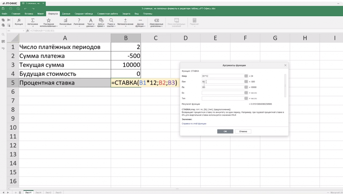Image resolution: width=343 pixels, height=194 pixels.
Task: Switch to the Вид ribbon tab
Action: (x=137, y=13)
